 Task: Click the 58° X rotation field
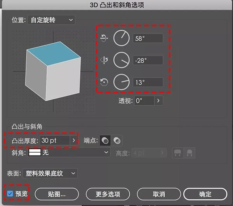pyautogui.click(x=148, y=38)
